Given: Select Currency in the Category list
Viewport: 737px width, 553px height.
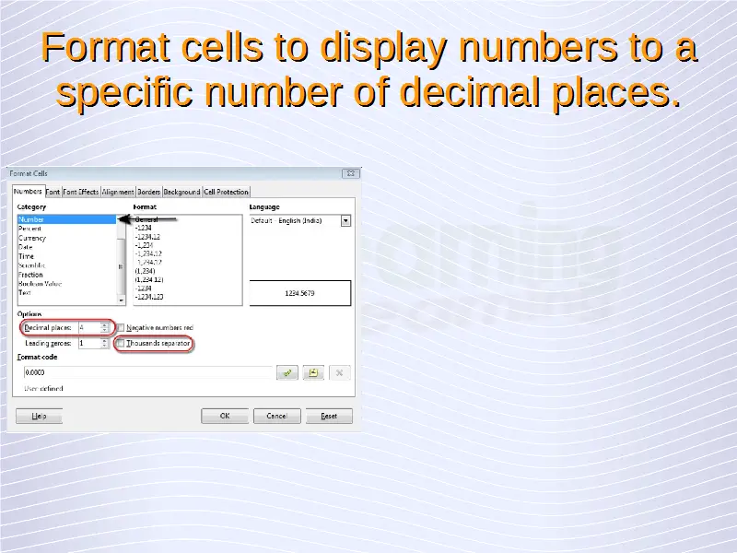Looking at the screenshot, I should 32,238.
